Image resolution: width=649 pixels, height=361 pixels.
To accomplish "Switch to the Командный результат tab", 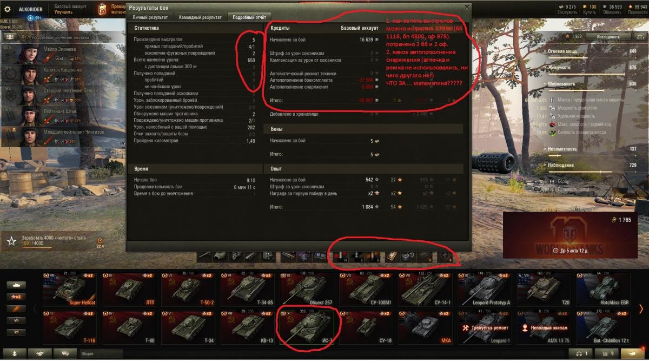I will [x=200, y=17].
